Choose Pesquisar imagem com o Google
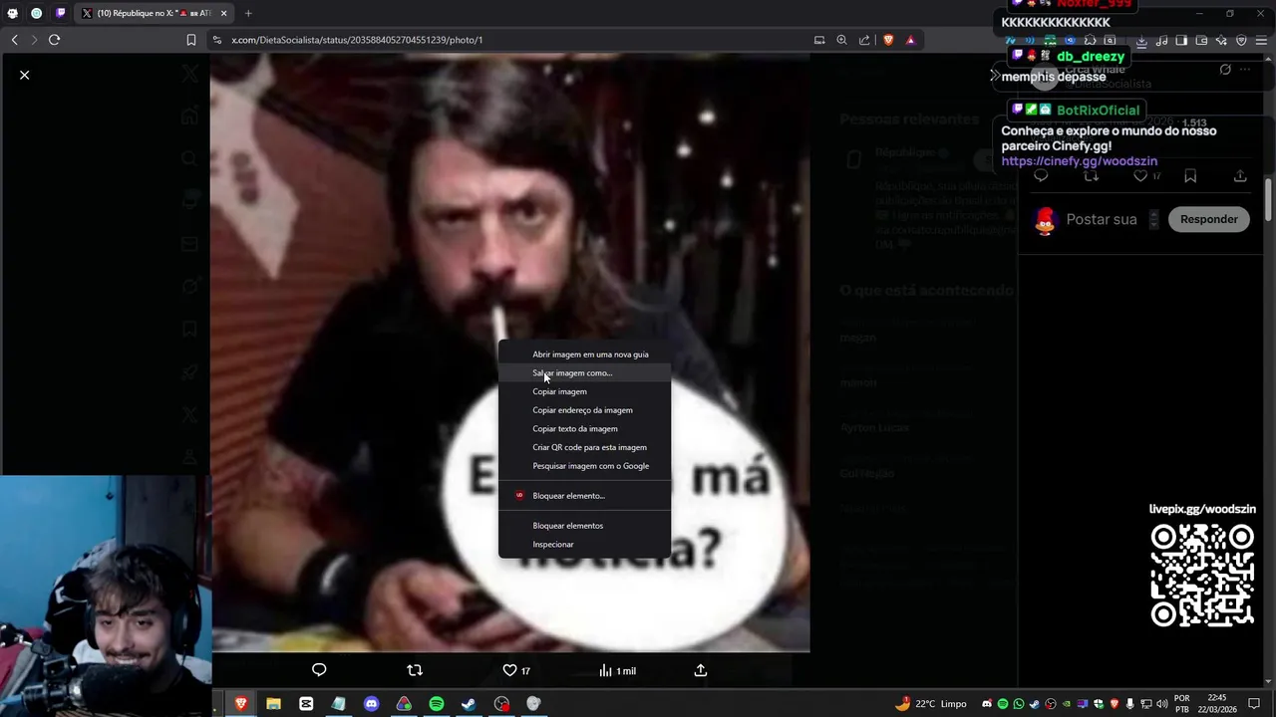1276x717 pixels. click(x=585, y=466)
